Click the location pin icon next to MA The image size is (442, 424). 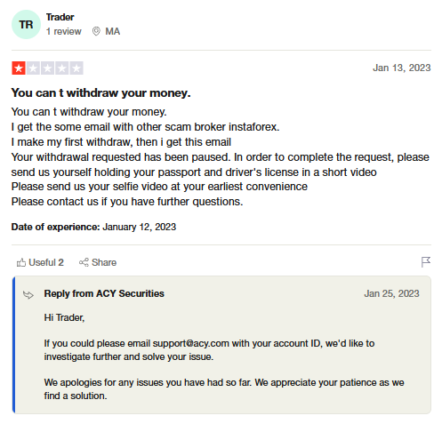(96, 31)
